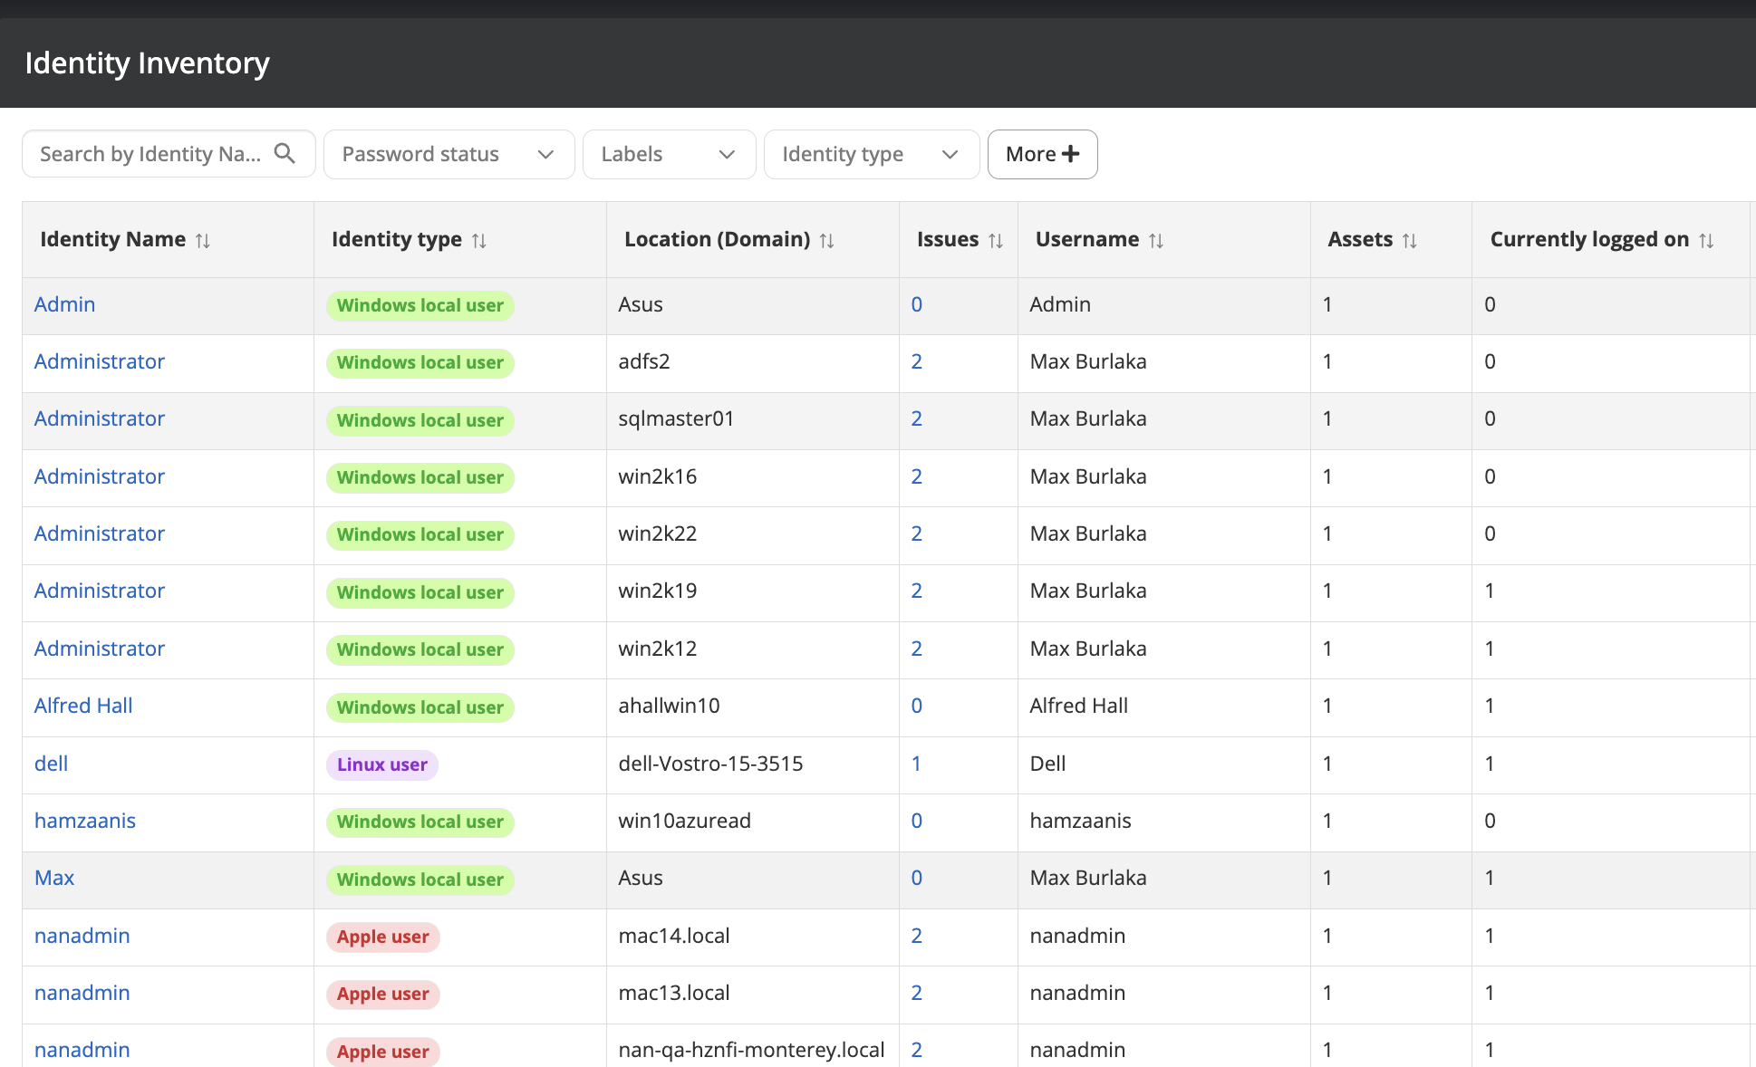
Task: Expand the Labels filter dropdown
Action: point(669,154)
